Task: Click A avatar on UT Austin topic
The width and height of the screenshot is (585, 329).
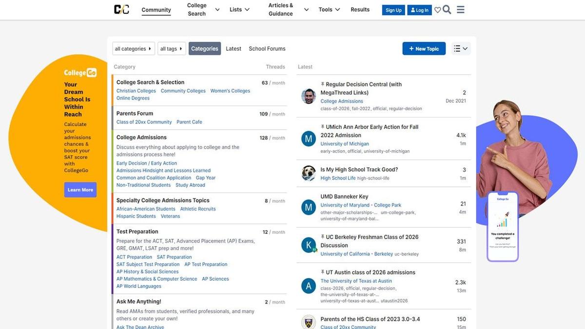Action: (x=309, y=286)
